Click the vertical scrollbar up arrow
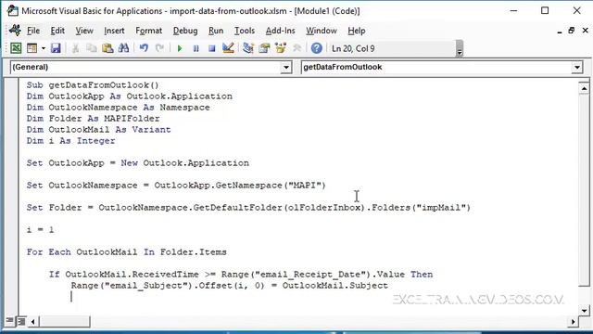 coord(585,88)
